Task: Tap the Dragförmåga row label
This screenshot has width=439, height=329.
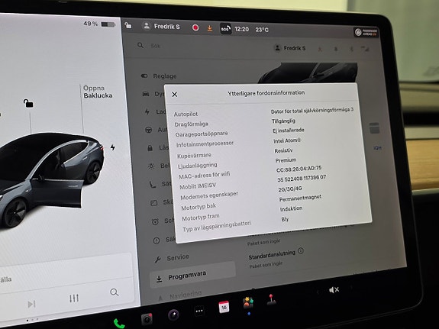Action: (x=191, y=124)
